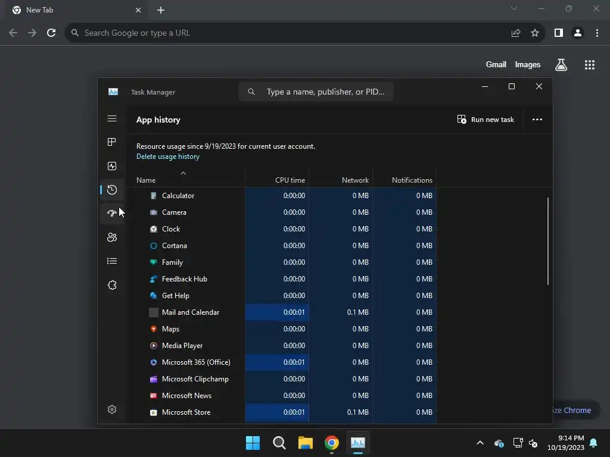Open new tab with plus button
This screenshot has height=457, width=610.
161,11
